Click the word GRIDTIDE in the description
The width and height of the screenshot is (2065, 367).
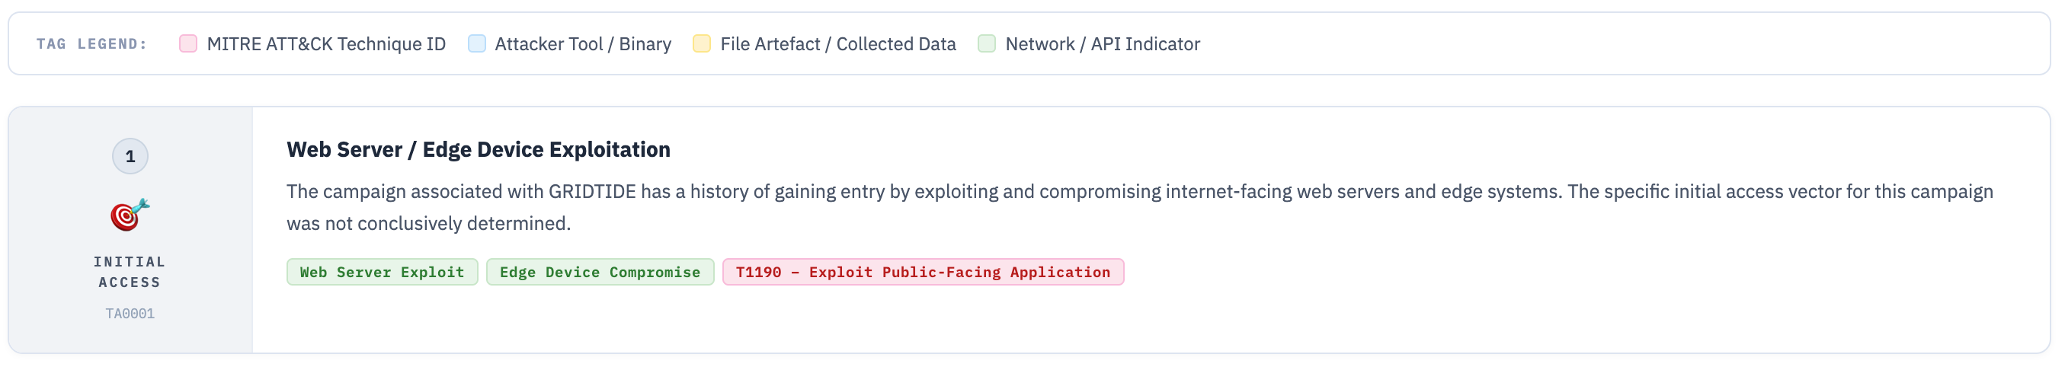[591, 192]
